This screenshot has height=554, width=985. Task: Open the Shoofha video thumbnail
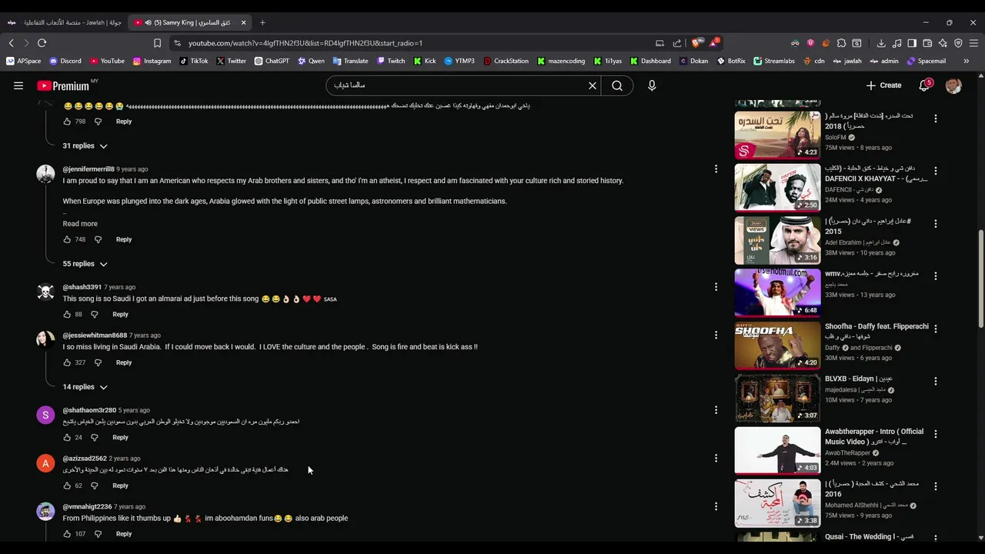(777, 345)
